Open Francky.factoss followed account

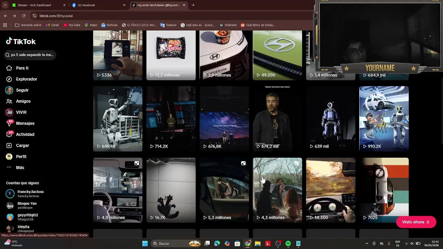(25, 194)
